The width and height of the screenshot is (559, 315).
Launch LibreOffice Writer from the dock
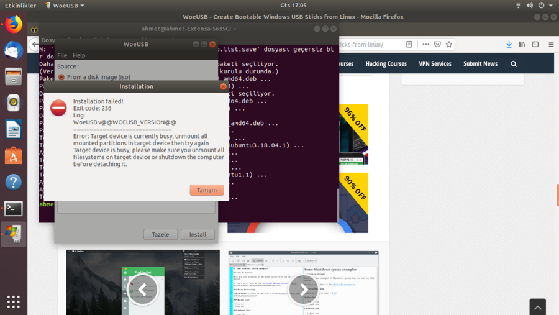[x=14, y=129]
